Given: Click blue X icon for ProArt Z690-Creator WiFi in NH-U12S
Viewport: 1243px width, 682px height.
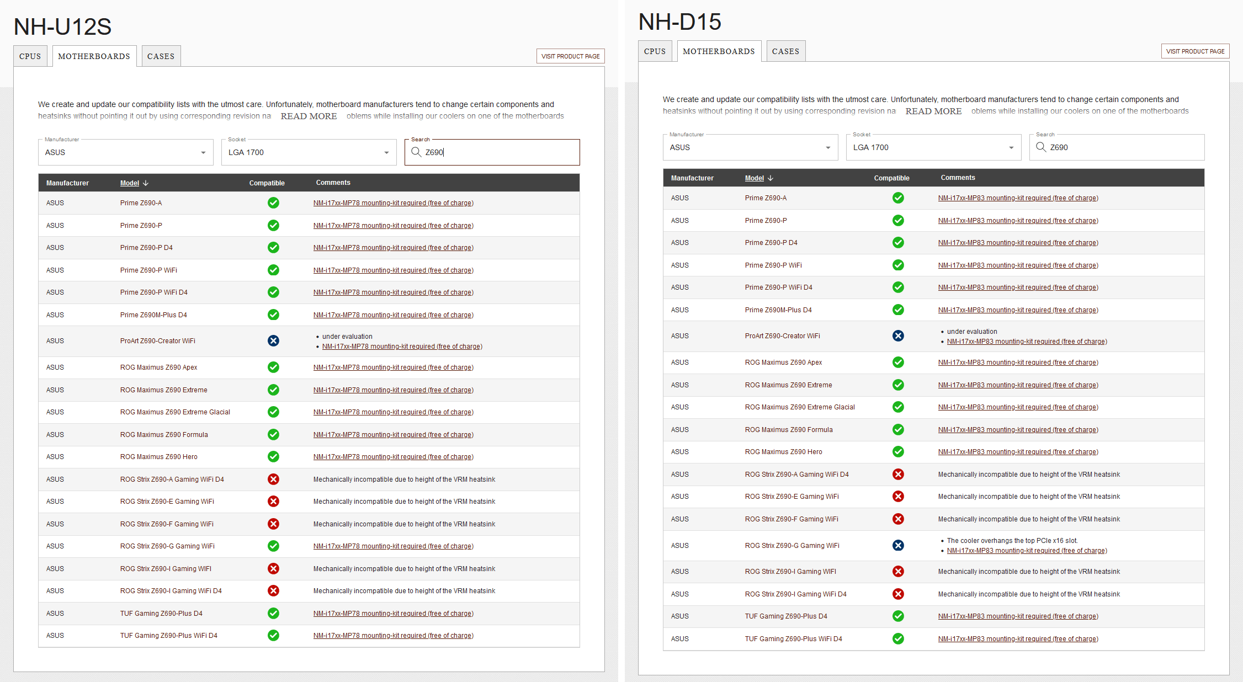Looking at the screenshot, I should coord(273,341).
